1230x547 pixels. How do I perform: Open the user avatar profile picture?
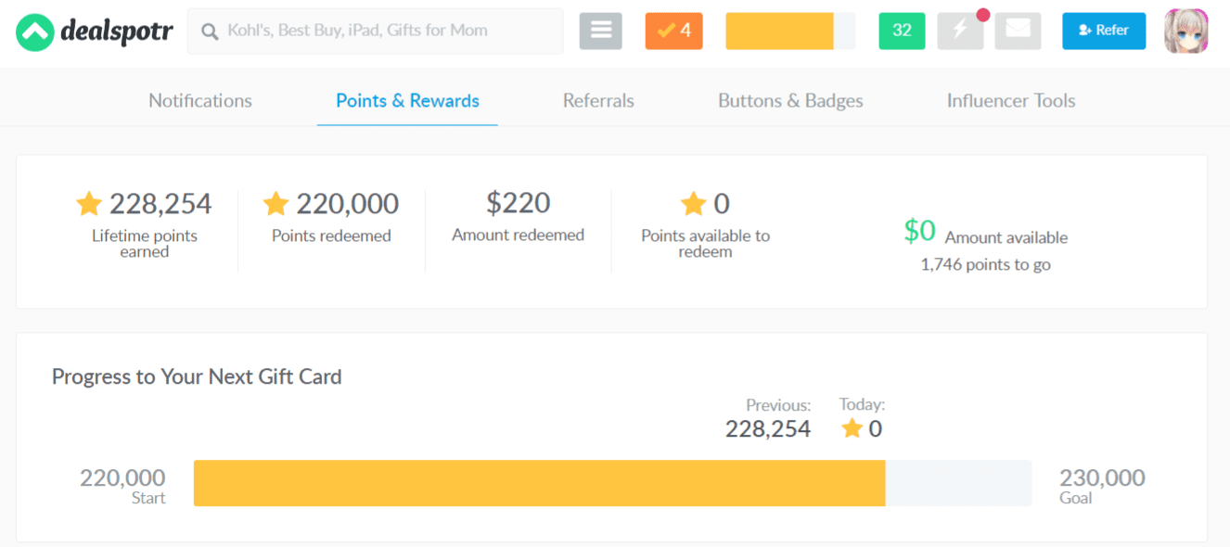point(1185,31)
